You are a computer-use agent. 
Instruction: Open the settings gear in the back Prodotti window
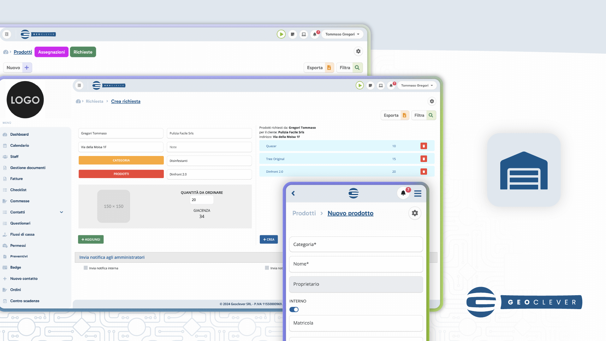[358, 51]
